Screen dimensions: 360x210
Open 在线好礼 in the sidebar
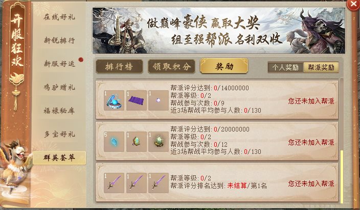pyautogui.click(x=59, y=17)
